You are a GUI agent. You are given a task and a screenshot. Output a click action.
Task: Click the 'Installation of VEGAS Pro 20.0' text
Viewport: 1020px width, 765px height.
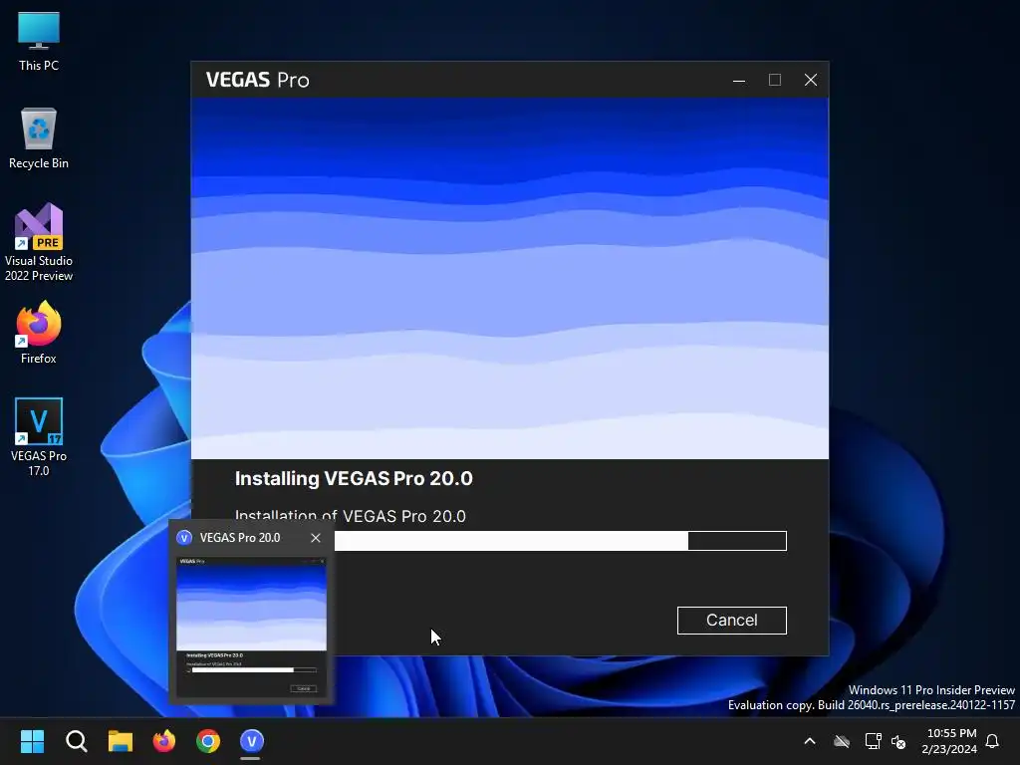350,516
